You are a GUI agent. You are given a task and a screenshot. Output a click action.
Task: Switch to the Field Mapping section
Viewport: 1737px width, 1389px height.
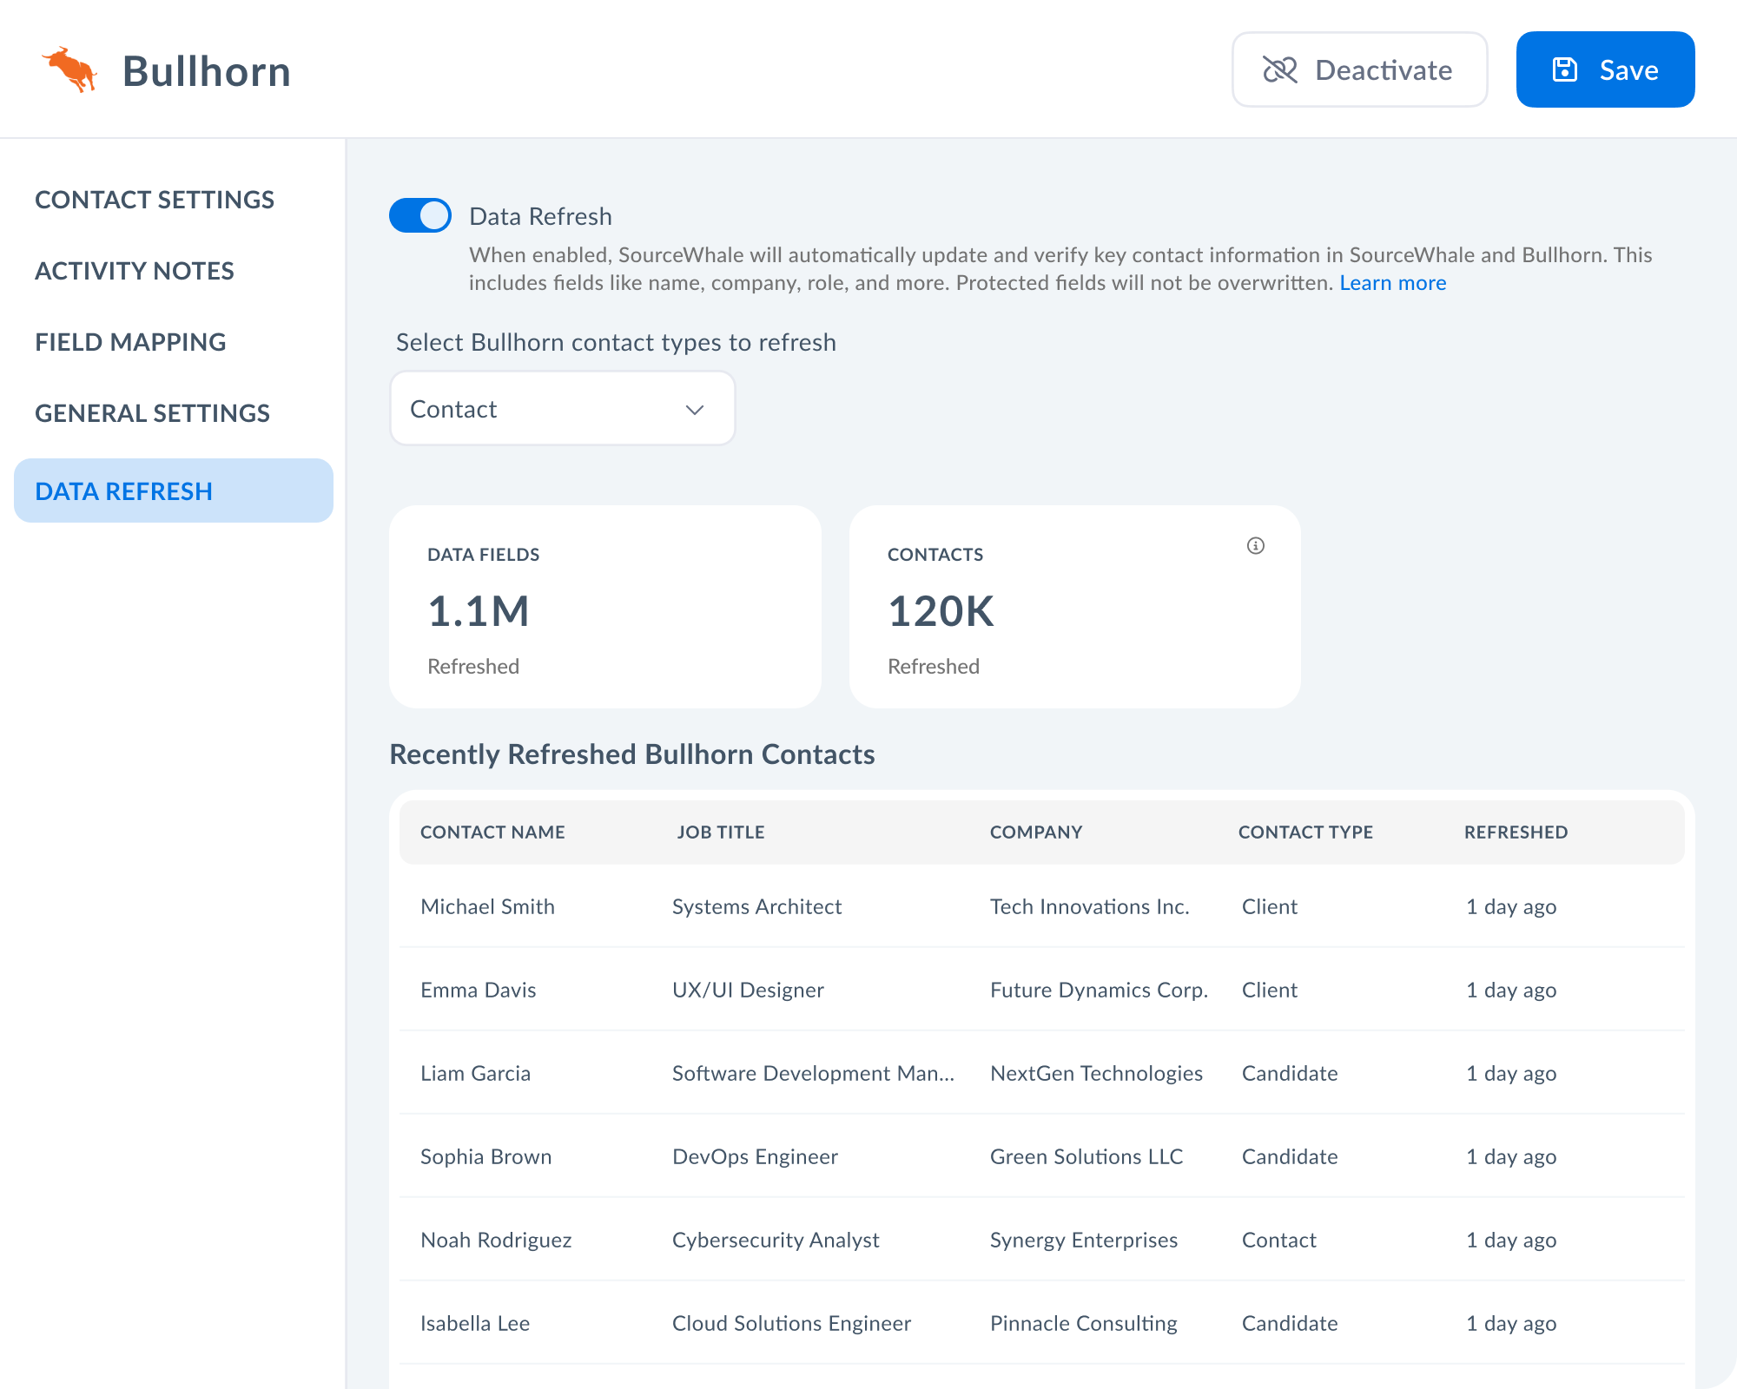130,342
